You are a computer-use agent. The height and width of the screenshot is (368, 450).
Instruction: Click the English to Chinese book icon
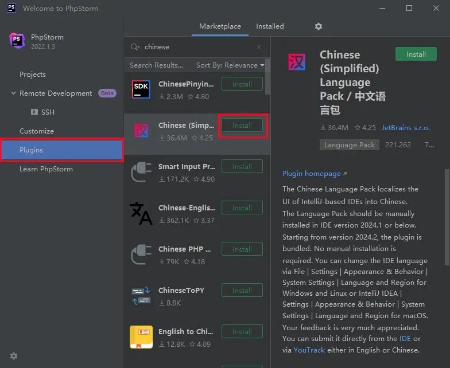tap(141, 337)
